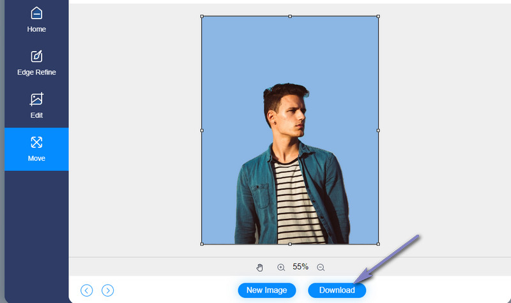Click the zoom out magnifier icon
The height and width of the screenshot is (303, 511).
click(321, 267)
